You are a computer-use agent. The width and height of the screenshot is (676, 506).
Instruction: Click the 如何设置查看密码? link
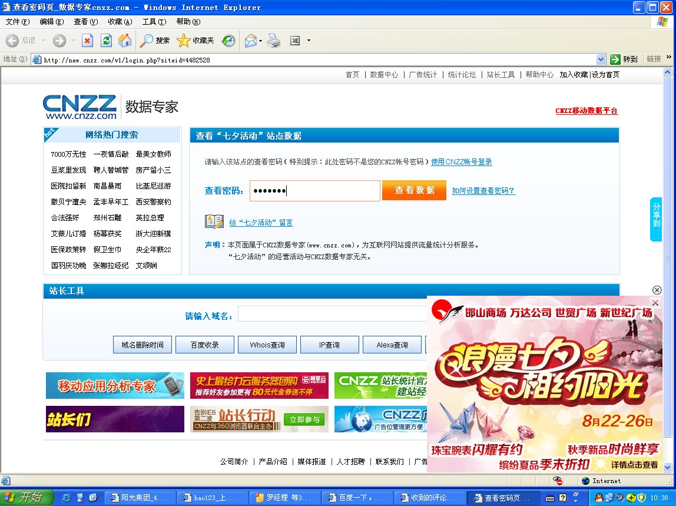pyautogui.click(x=483, y=191)
